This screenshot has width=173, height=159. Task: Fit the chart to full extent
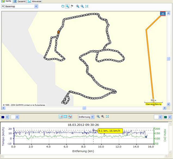pos(107,117)
